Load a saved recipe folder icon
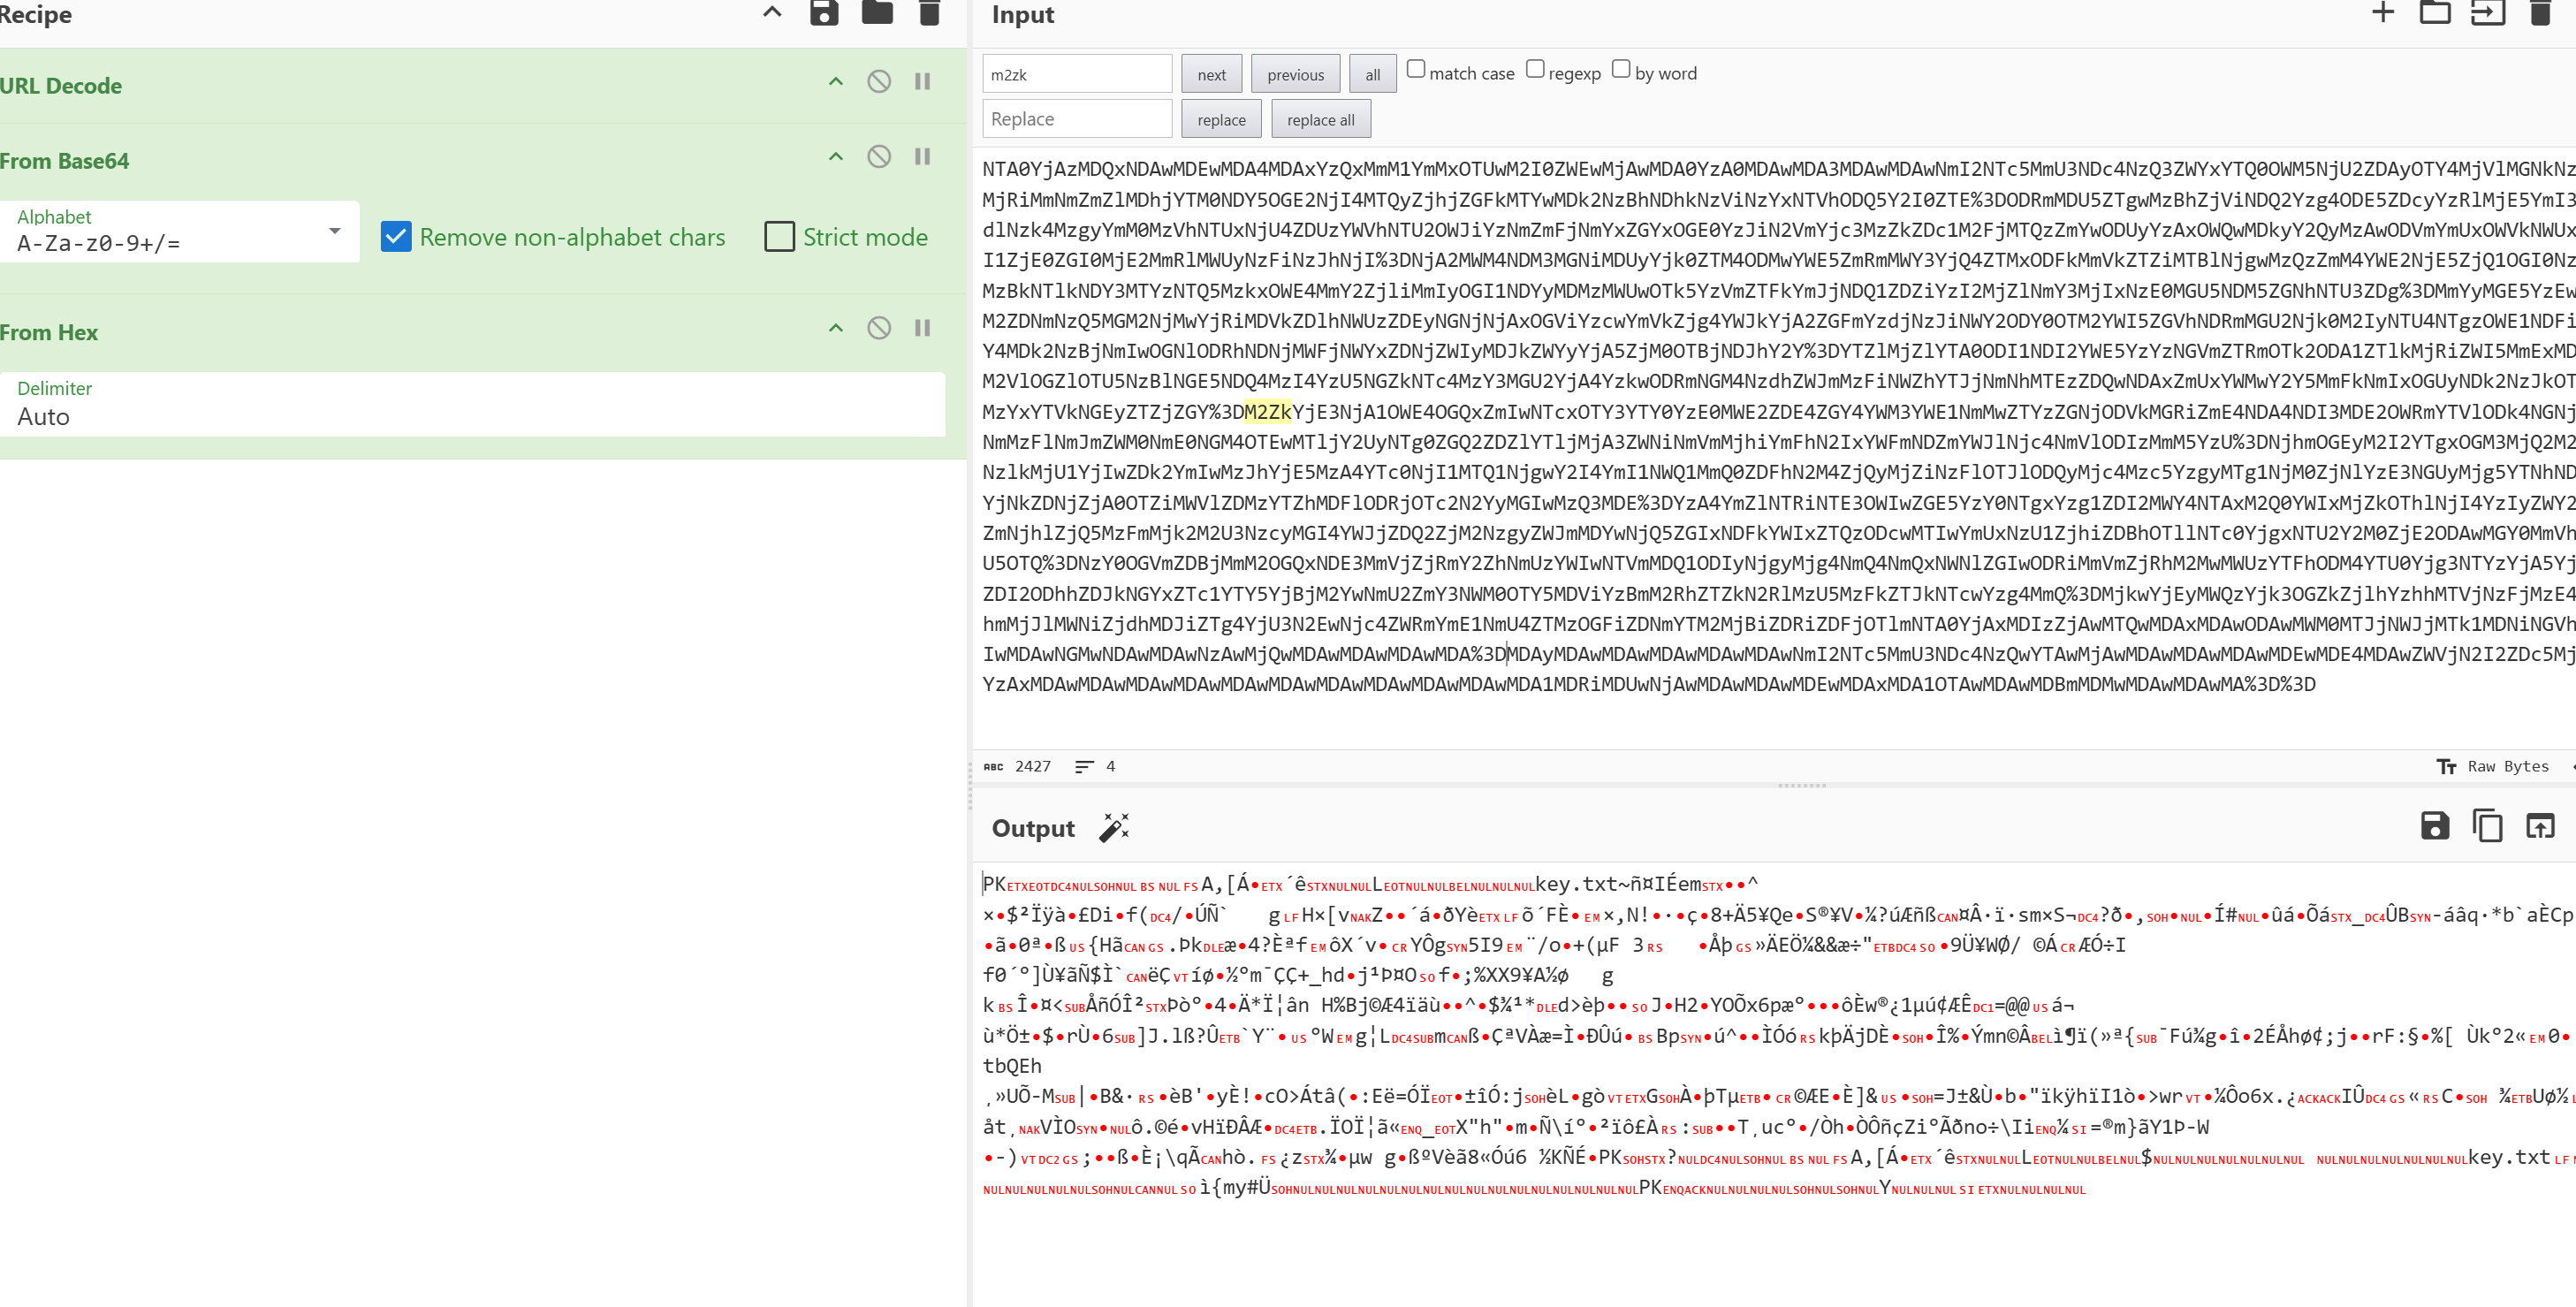The image size is (2576, 1307). tap(877, 13)
